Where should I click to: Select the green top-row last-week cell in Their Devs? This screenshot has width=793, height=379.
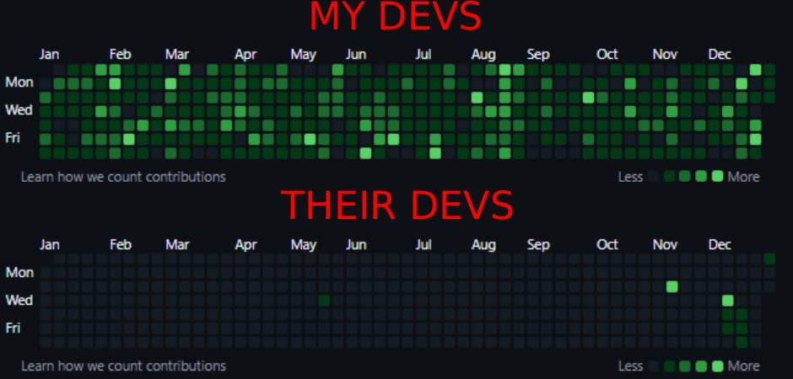pyautogui.click(x=769, y=259)
